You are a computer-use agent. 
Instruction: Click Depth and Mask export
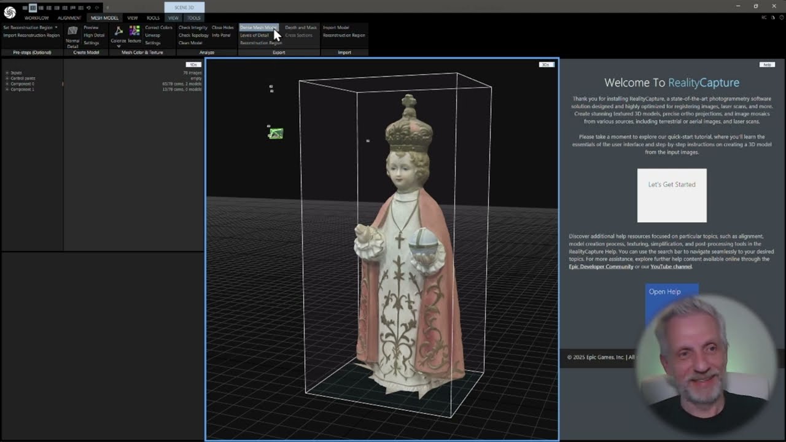pyautogui.click(x=301, y=28)
